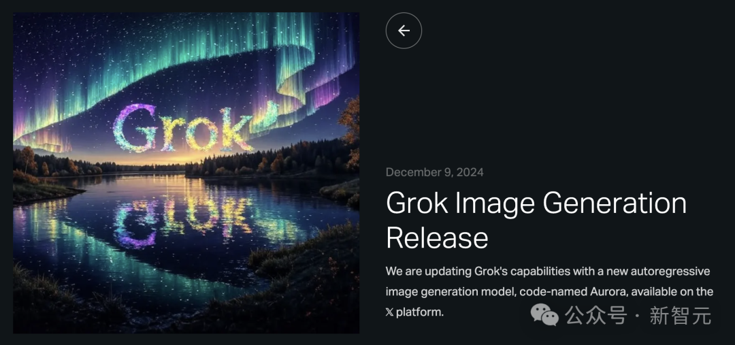Click the glowing Grok text in the sky
The width and height of the screenshot is (735, 345).
coord(185,127)
